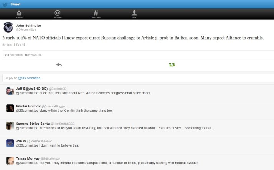274x170 pixels.
Task: Click Second Strike Santa's avatar
Action: tap(10, 125)
